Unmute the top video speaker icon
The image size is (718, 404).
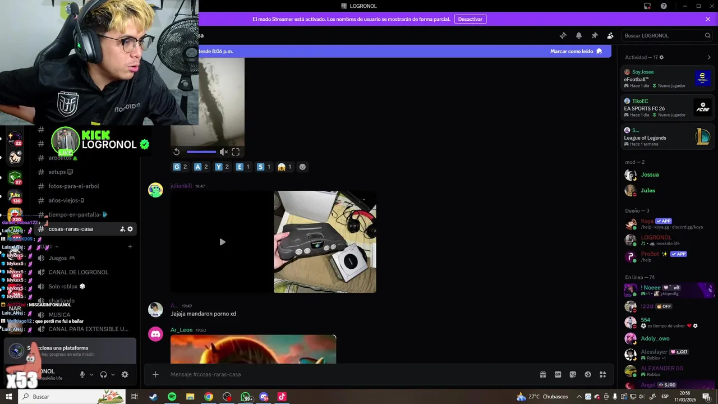click(223, 152)
